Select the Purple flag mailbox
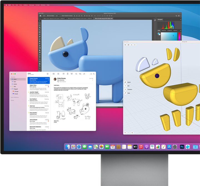 click(x=18, y=94)
